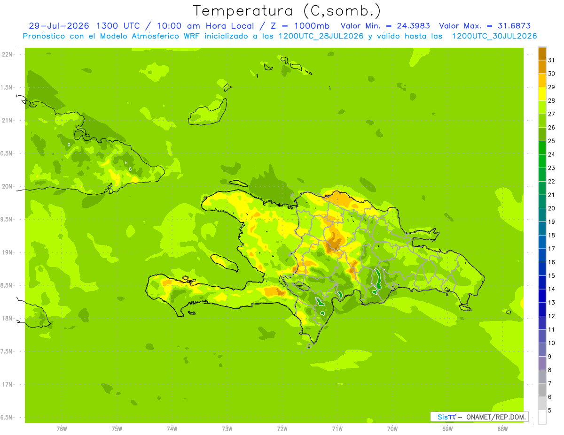Image resolution: width=564 pixels, height=435 pixels.
Task: Click "Valor Min. = 24.3983" text
Action: [385, 26]
